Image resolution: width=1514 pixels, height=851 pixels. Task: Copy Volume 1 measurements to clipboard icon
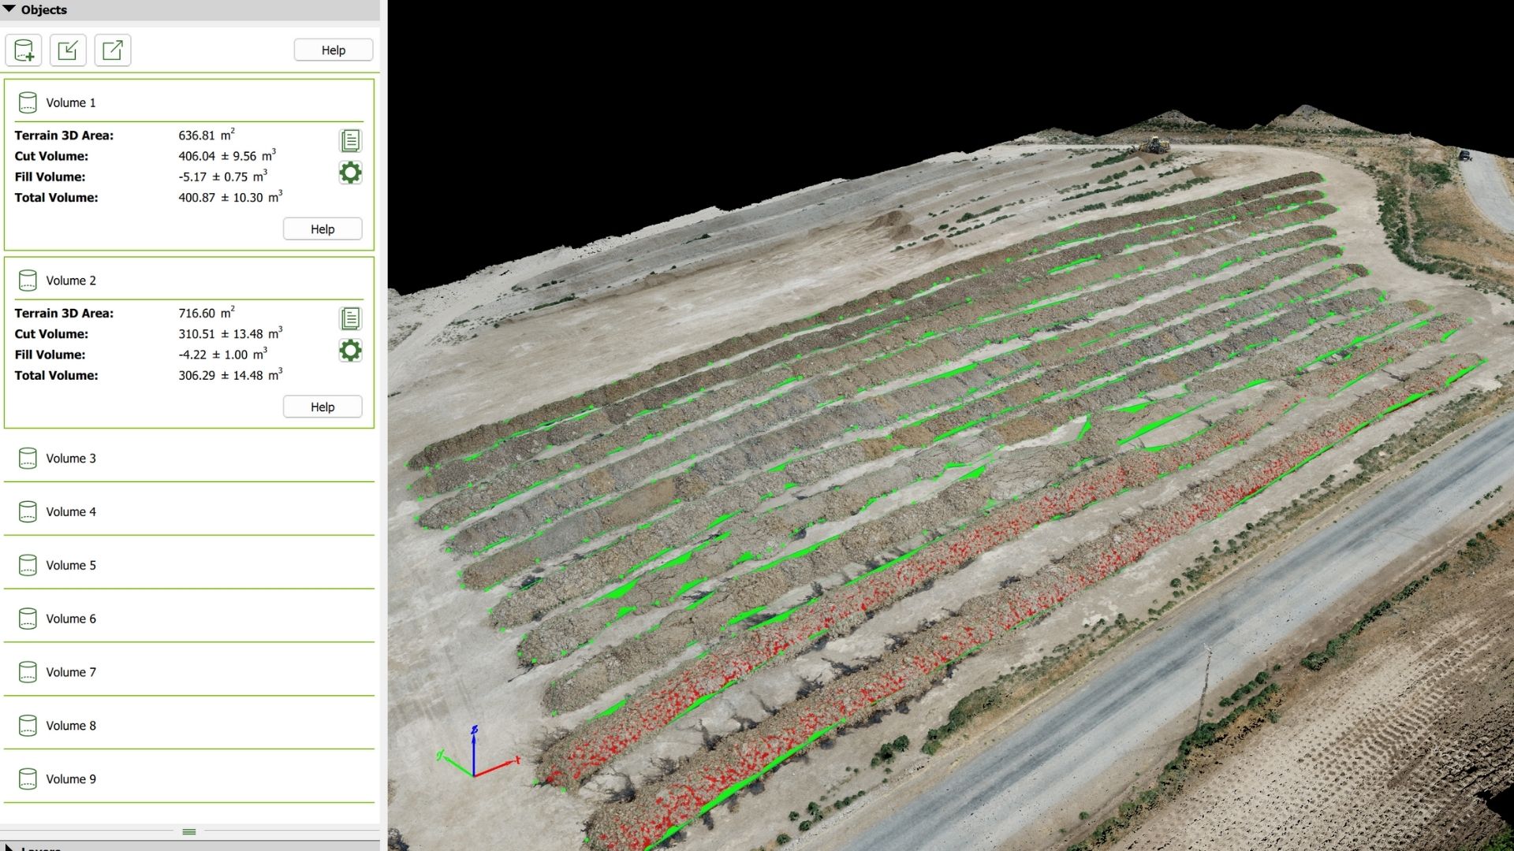(350, 141)
